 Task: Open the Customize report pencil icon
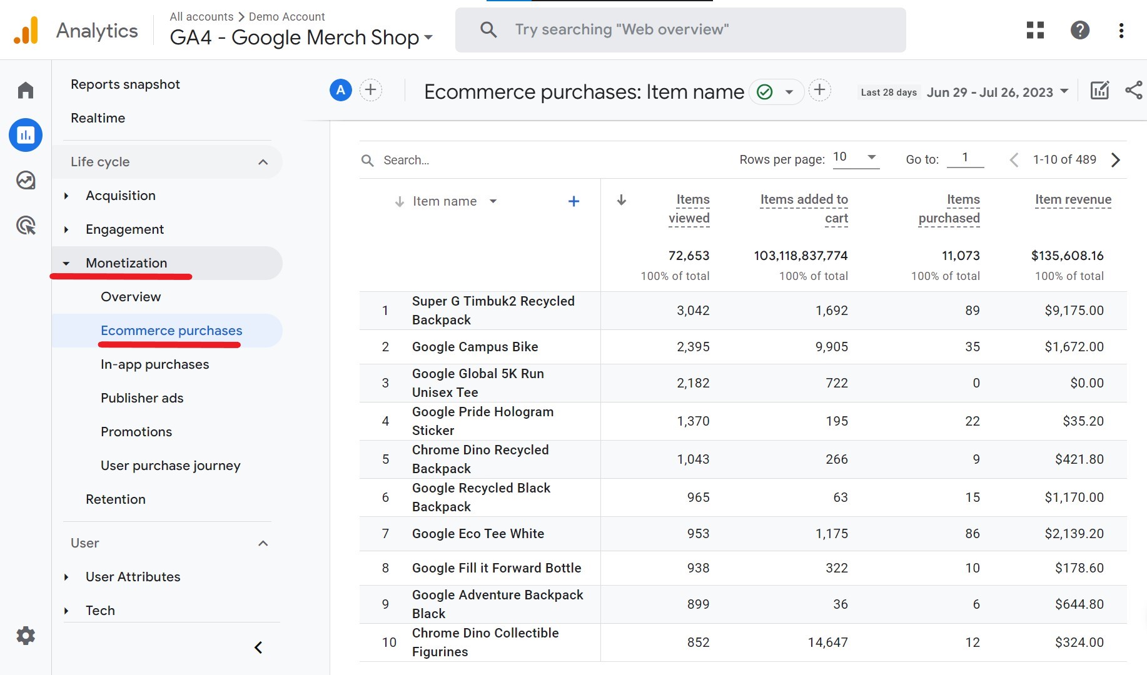(x=1100, y=91)
